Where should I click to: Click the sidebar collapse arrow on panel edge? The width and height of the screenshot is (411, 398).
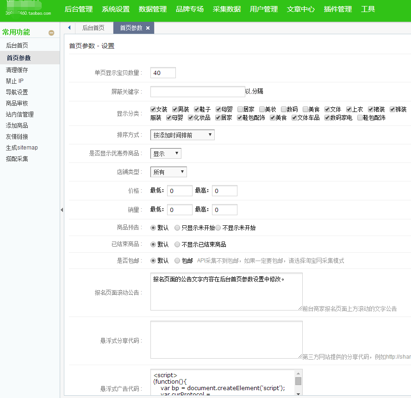pos(62,210)
